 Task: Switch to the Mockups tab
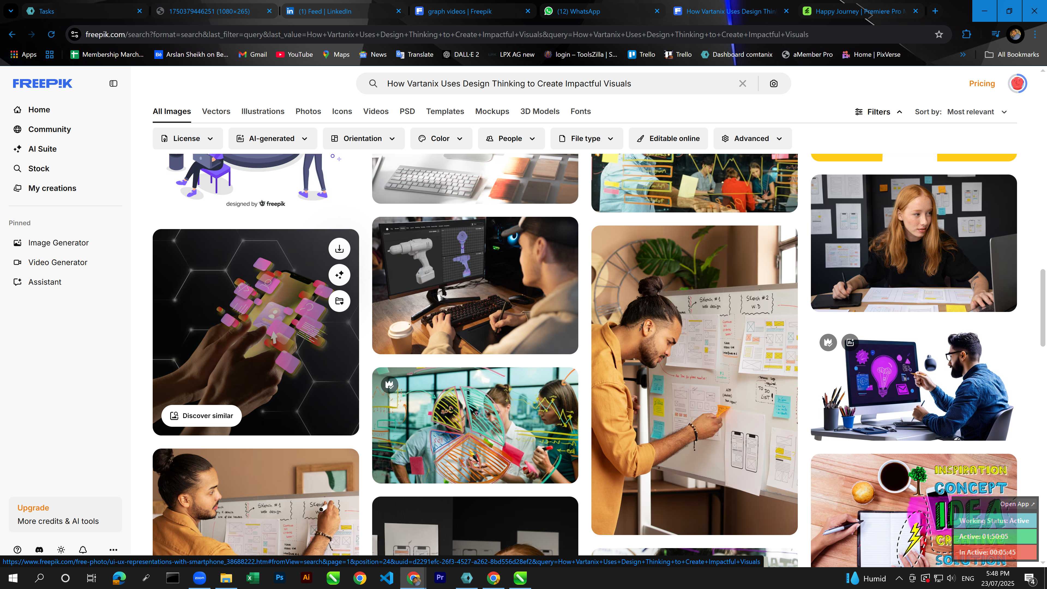492,111
